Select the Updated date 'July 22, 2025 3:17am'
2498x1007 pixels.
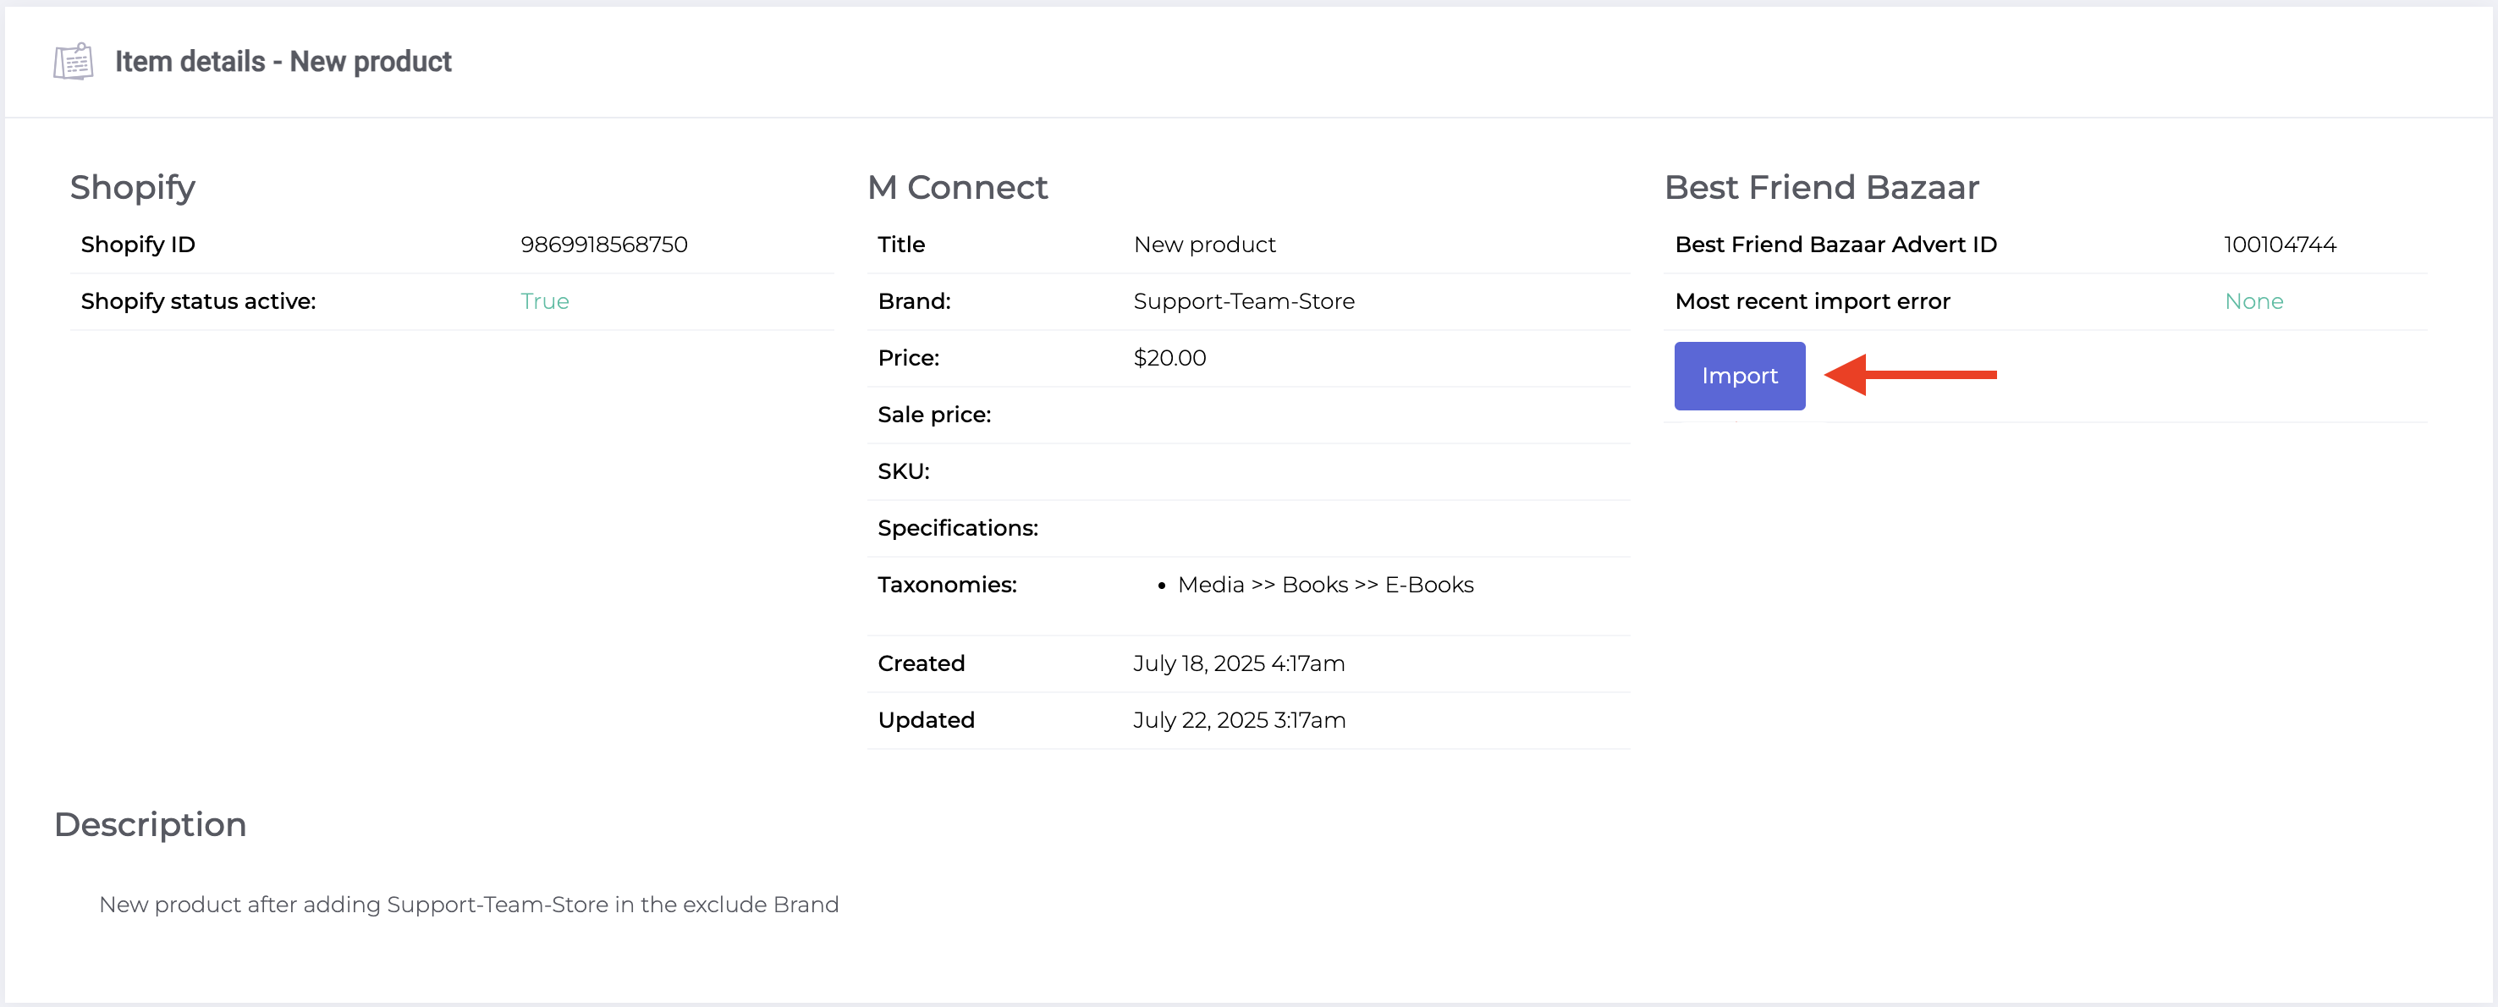(x=1238, y=721)
